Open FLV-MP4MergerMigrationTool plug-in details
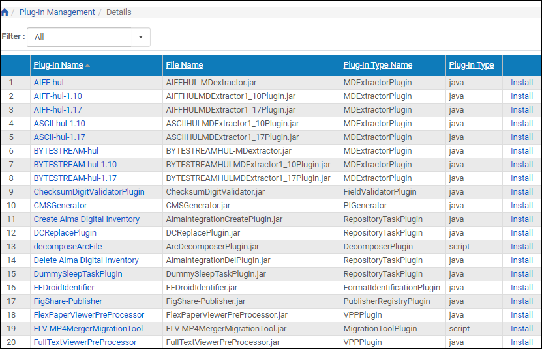Screen dimensions: 542x349 tap(88, 329)
